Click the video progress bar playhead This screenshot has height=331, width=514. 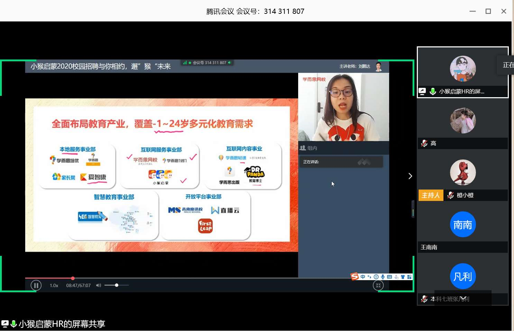(x=73, y=278)
